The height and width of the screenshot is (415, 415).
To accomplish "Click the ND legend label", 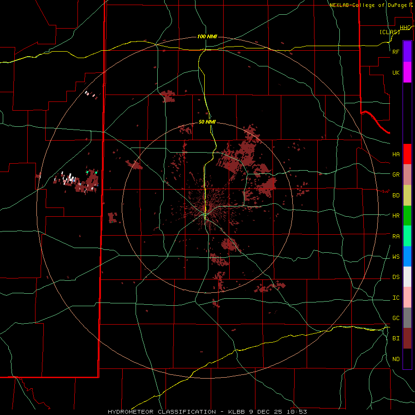I will pyautogui.click(x=396, y=359).
